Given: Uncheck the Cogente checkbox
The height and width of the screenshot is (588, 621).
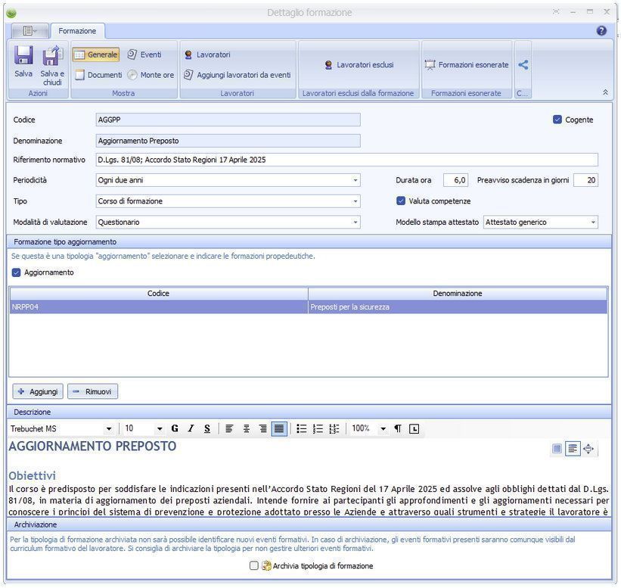Looking at the screenshot, I should 557,120.
